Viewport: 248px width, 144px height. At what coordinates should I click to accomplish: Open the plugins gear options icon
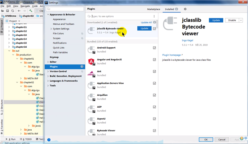(x=185, y=9)
